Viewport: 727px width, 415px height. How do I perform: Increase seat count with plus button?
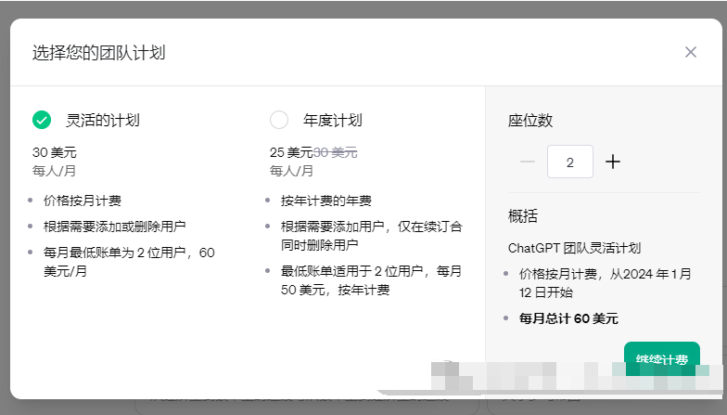coord(613,162)
